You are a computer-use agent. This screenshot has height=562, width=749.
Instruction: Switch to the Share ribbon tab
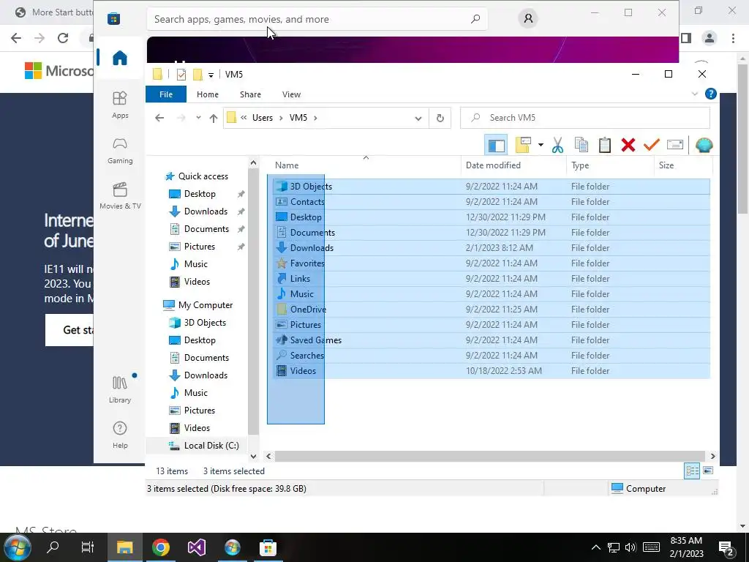click(x=250, y=94)
